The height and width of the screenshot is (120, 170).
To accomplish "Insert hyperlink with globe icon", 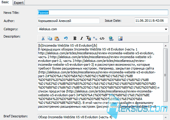I will click(111, 38).
